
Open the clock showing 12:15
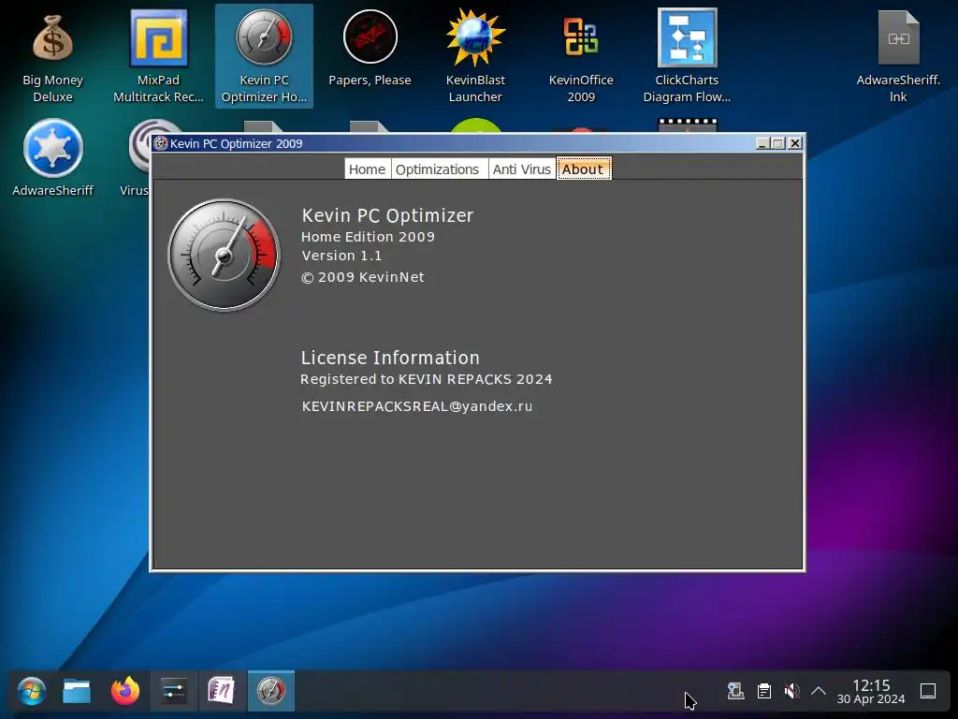click(871, 692)
